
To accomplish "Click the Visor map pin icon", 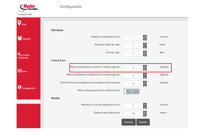I will pos(19,23).
